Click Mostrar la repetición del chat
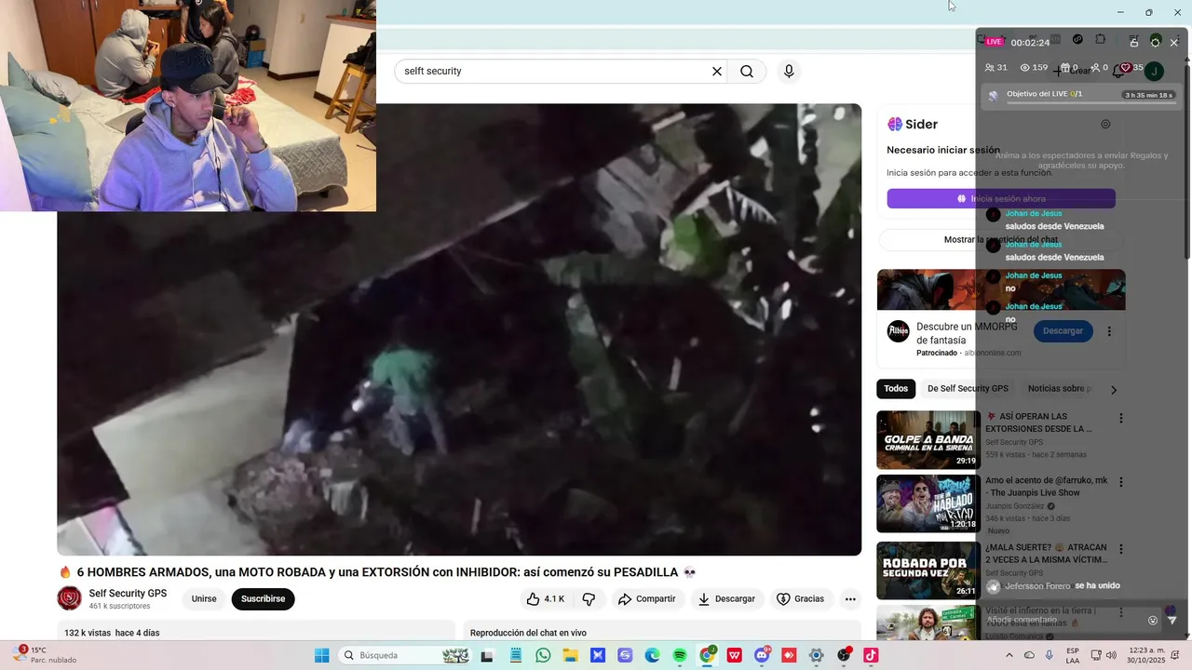This screenshot has width=1192, height=670. tap(1001, 240)
